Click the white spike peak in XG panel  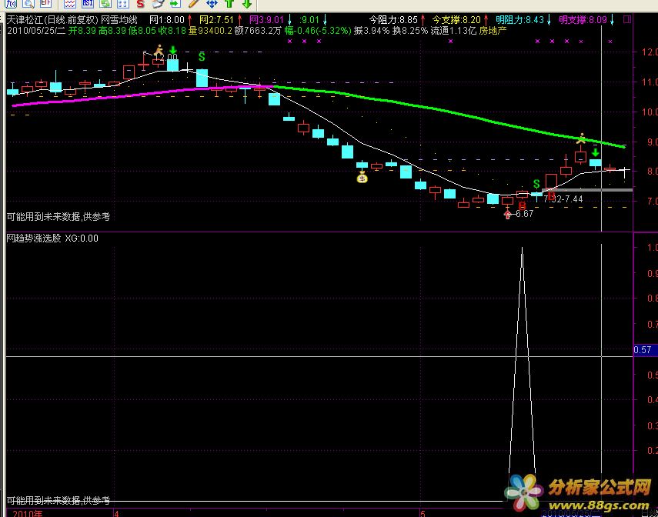[522, 248]
